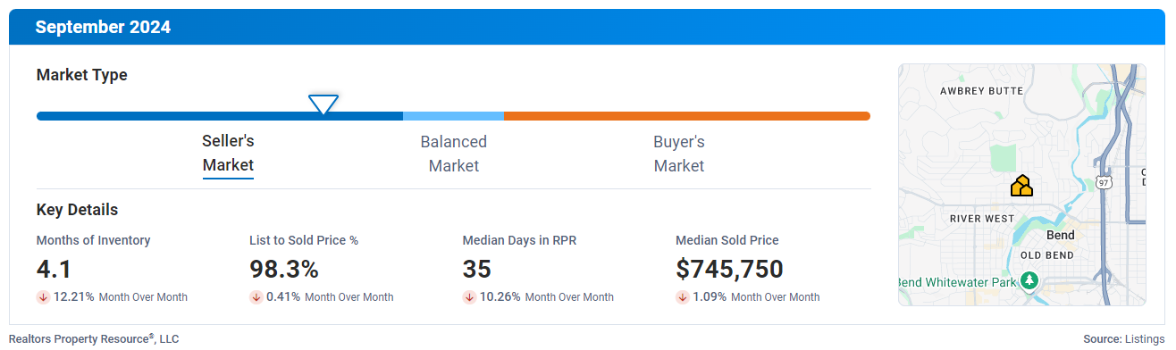Viewport: 1176px width, 350px height.
Task: Click the Months of Inventory 4.1 value
Action: tap(54, 269)
